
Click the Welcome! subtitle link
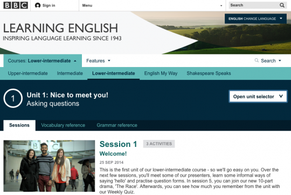(113, 154)
